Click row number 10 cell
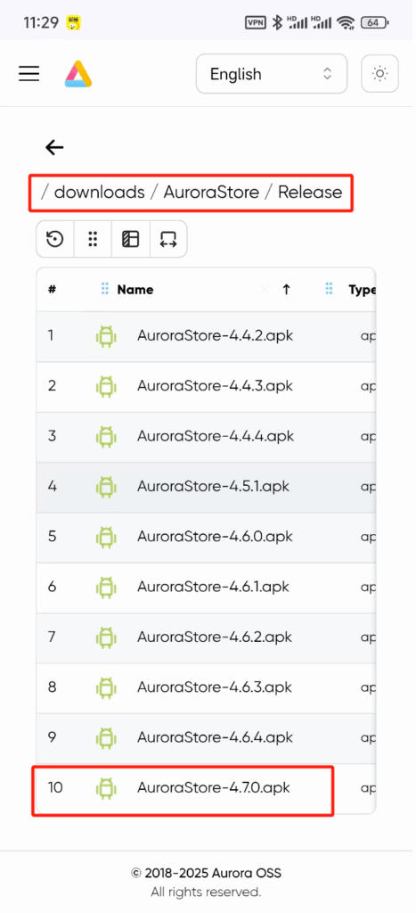Image resolution: width=416 pixels, height=913 pixels. [x=55, y=788]
